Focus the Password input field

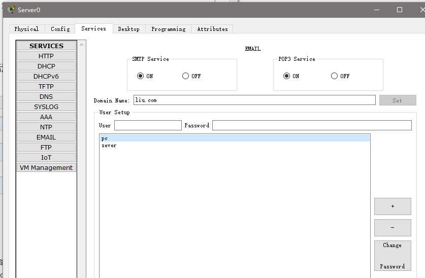pos(312,125)
